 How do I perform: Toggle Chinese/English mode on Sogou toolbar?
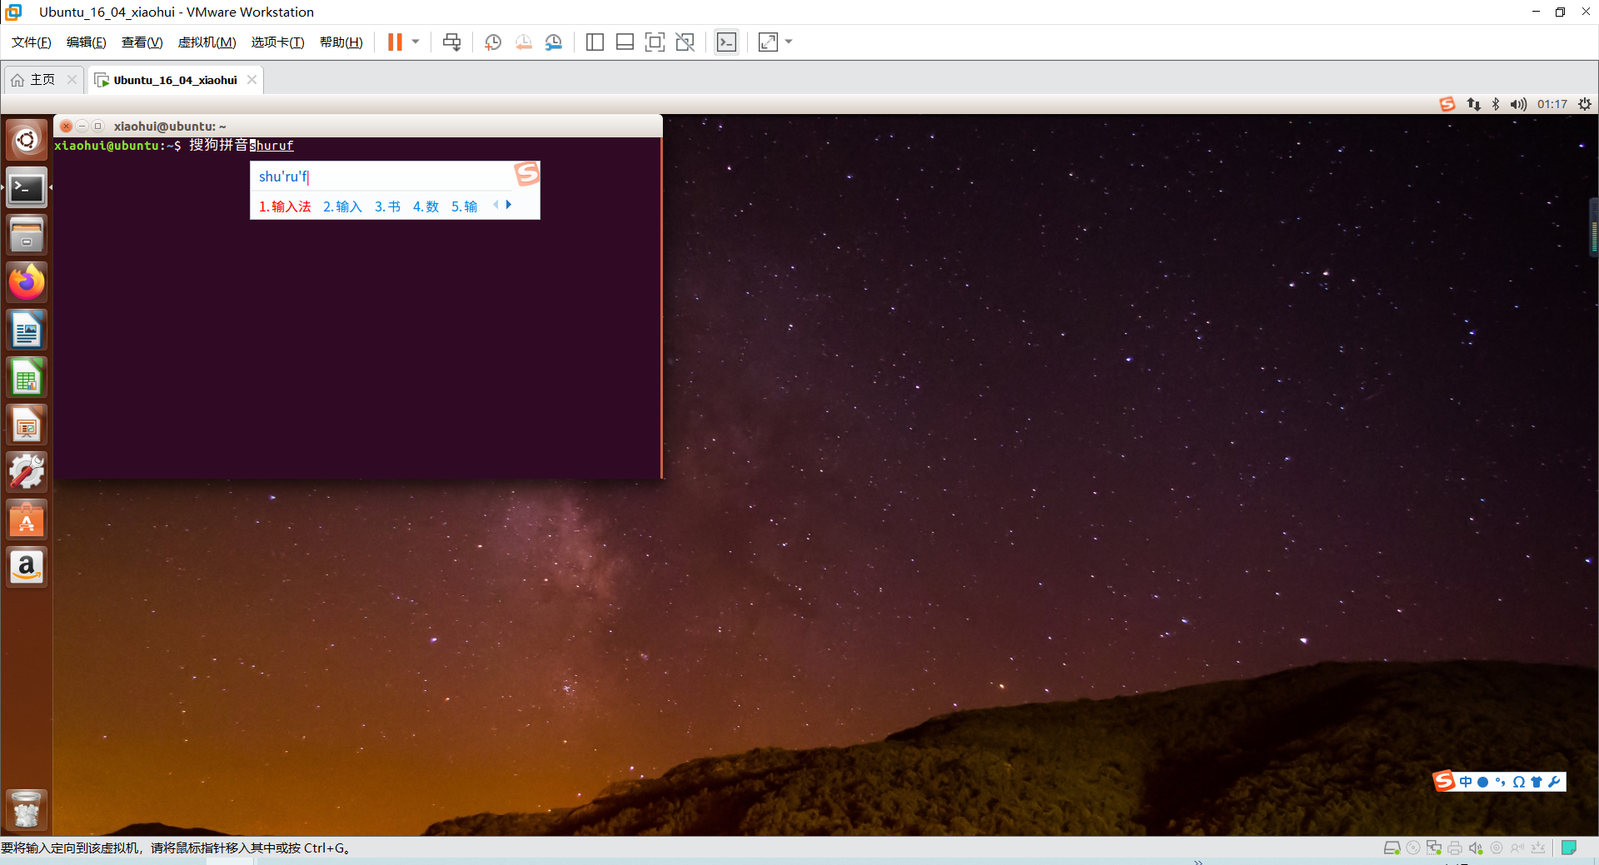click(1466, 782)
